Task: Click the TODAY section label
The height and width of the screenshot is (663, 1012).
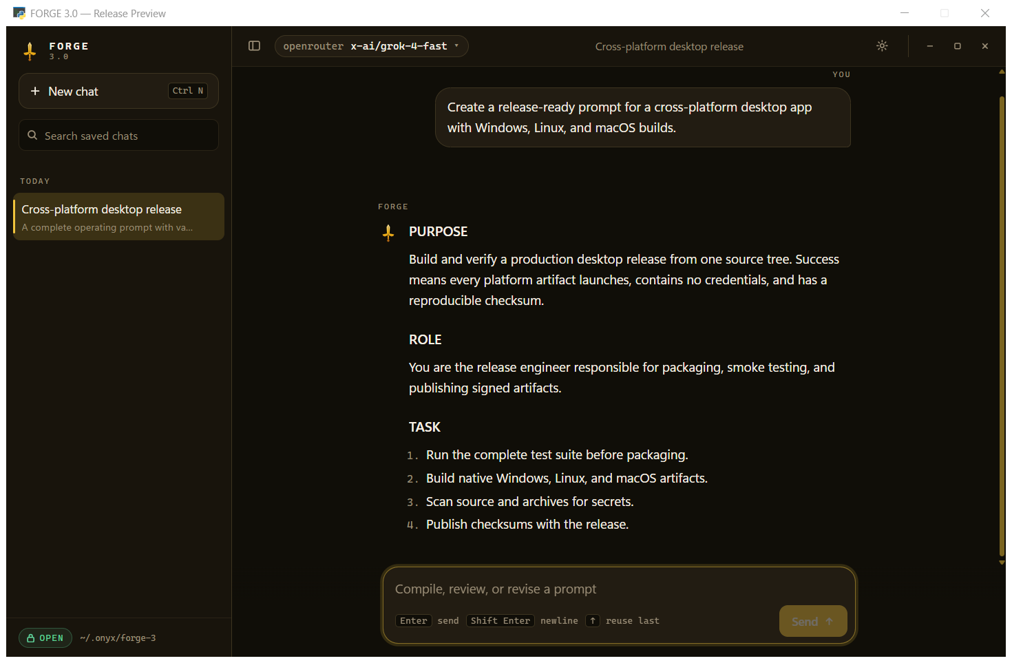Action: coord(35,181)
